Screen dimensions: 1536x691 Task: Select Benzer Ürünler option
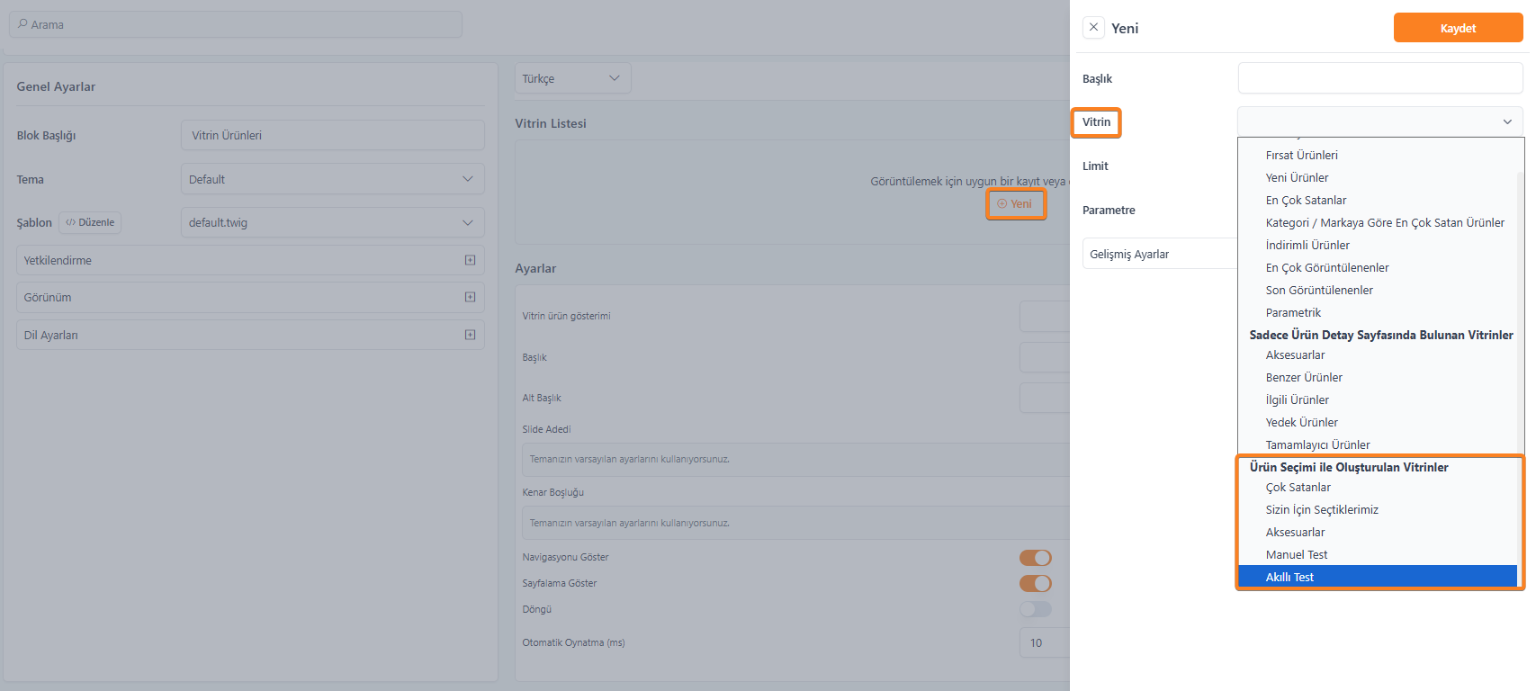pos(1304,377)
